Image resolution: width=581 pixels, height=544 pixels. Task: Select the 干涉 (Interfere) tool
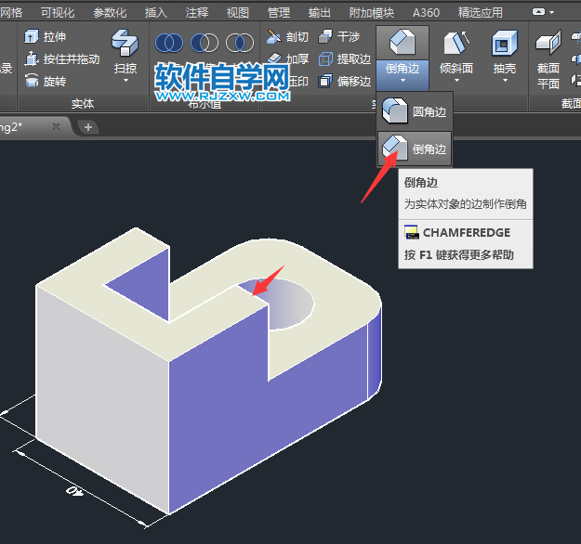click(339, 36)
